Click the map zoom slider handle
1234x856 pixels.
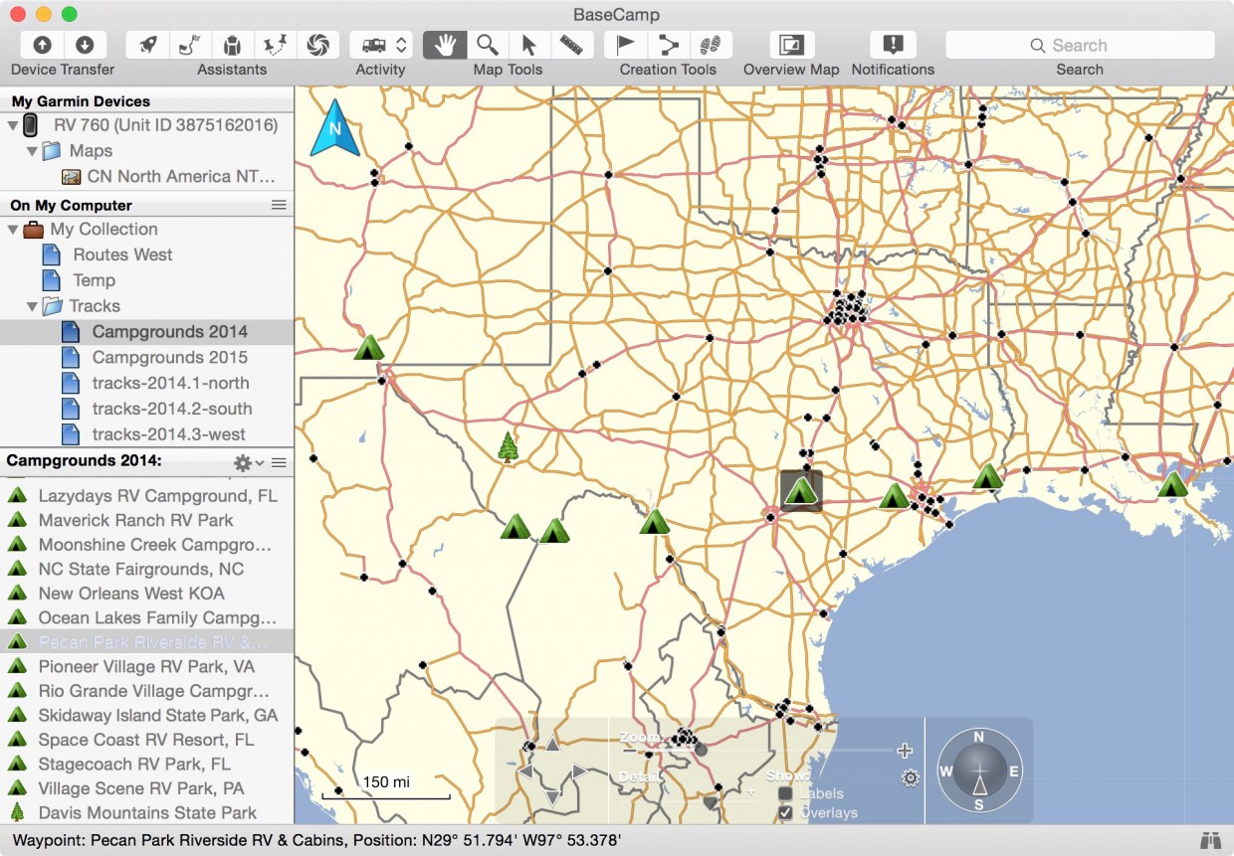(x=701, y=750)
